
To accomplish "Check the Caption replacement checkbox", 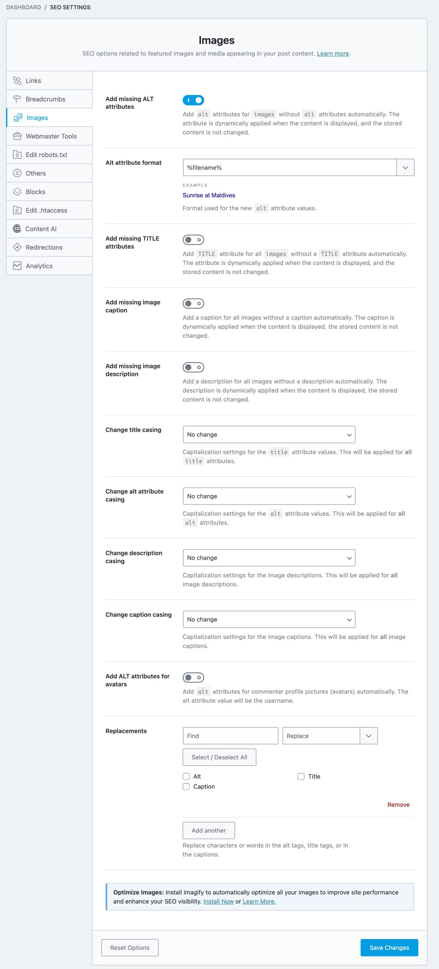I will pyautogui.click(x=186, y=787).
